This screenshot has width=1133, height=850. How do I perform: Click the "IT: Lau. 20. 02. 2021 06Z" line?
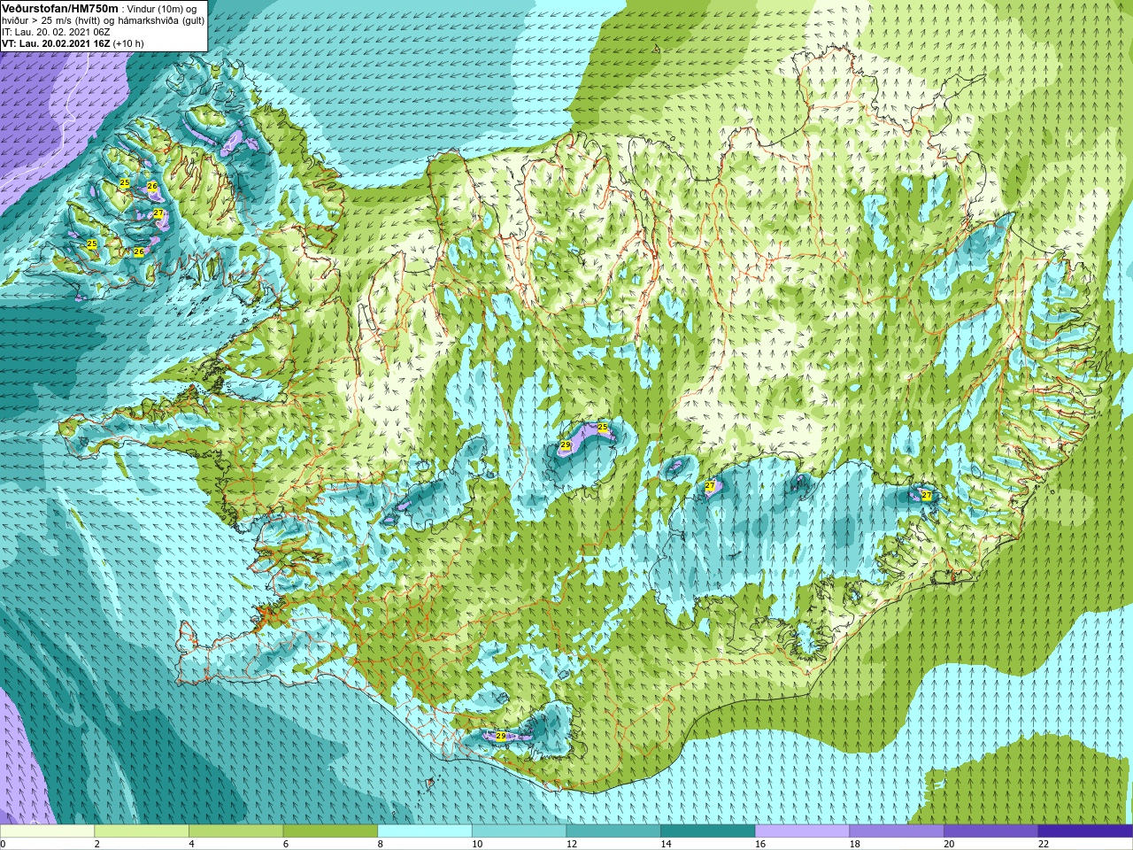point(56,32)
